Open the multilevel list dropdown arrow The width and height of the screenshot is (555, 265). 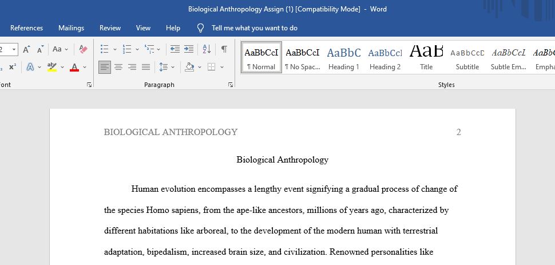[158, 49]
